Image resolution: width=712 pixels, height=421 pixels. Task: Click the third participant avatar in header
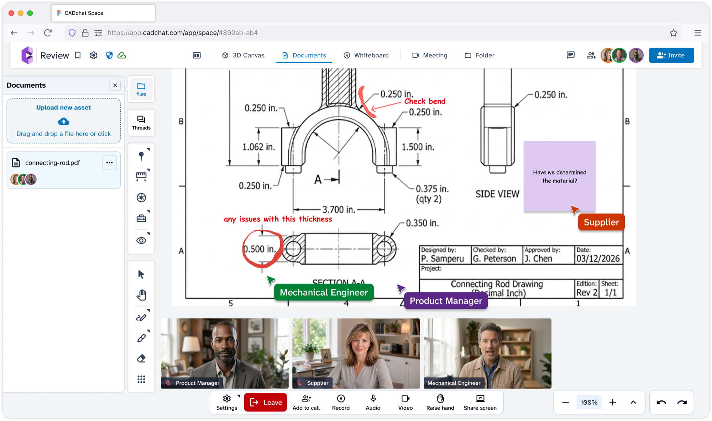coord(636,55)
